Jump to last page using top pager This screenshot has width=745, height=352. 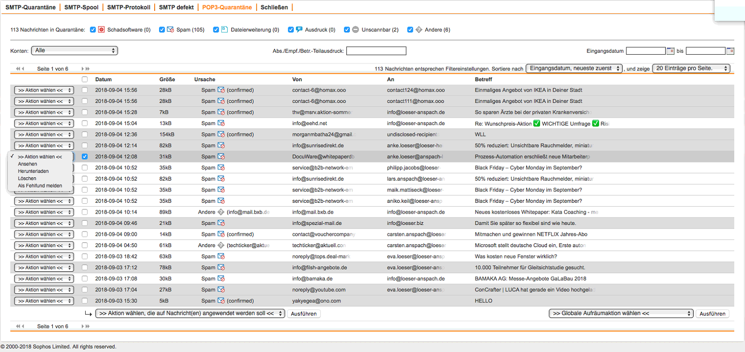[88, 69]
